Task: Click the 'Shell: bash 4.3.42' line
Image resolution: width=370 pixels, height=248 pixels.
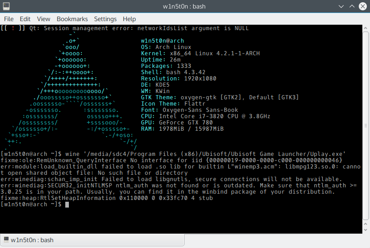Action: pos(173,72)
